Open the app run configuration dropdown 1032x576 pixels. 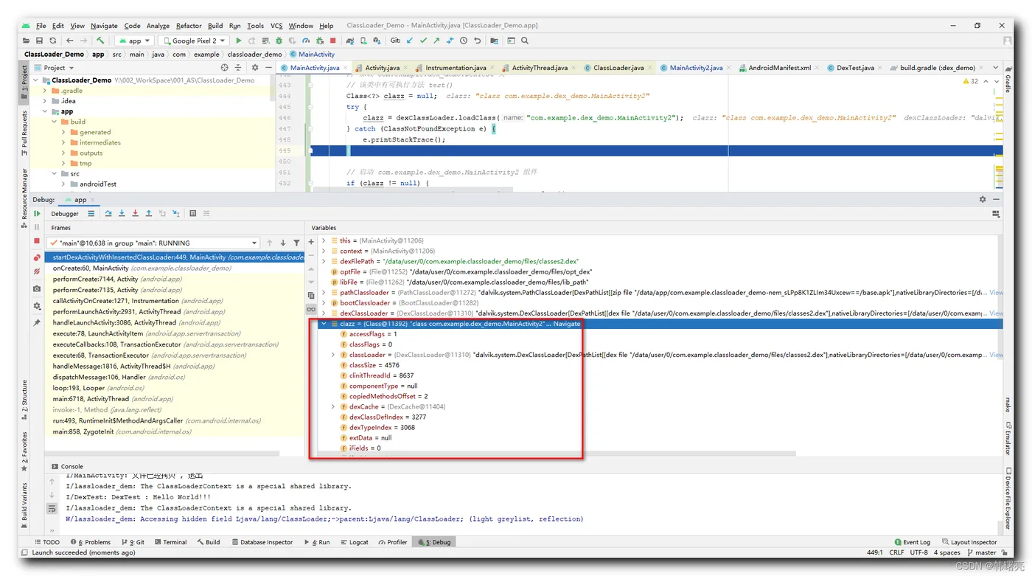click(x=136, y=41)
